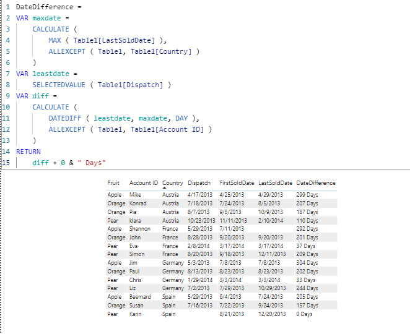Select the cell 'Susan'
Screen dimensions: 410x334
coord(136,306)
